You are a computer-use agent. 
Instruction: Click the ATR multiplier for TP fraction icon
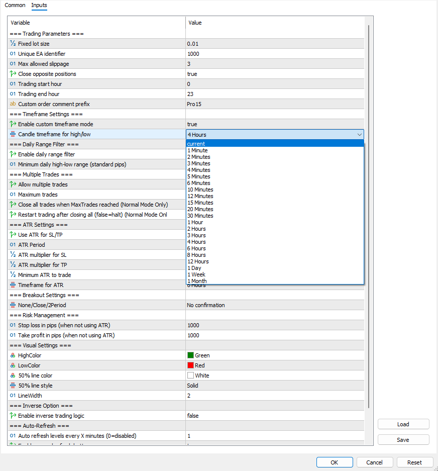tap(13, 264)
